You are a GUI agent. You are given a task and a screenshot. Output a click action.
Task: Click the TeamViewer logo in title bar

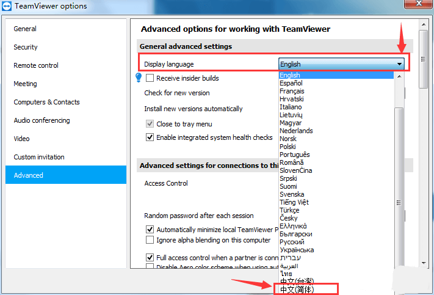click(6, 6)
